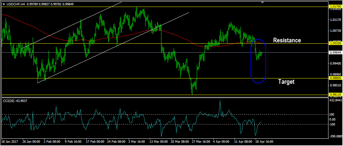The height and width of the screenshot is (146, 343).
Task: Click the 432.8441 CCI scale maximum value
Action: click(336, 100)
